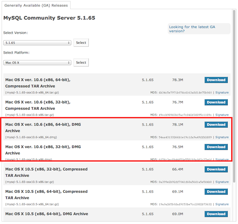Download Mac OS X 10.6 32-bit Compressed TAR Archive
Screen dimensions: 238x224
pos(216,102)
